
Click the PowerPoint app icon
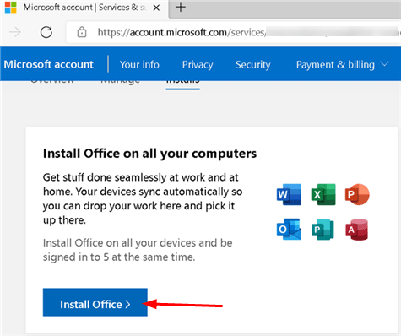tap(357, 194)
